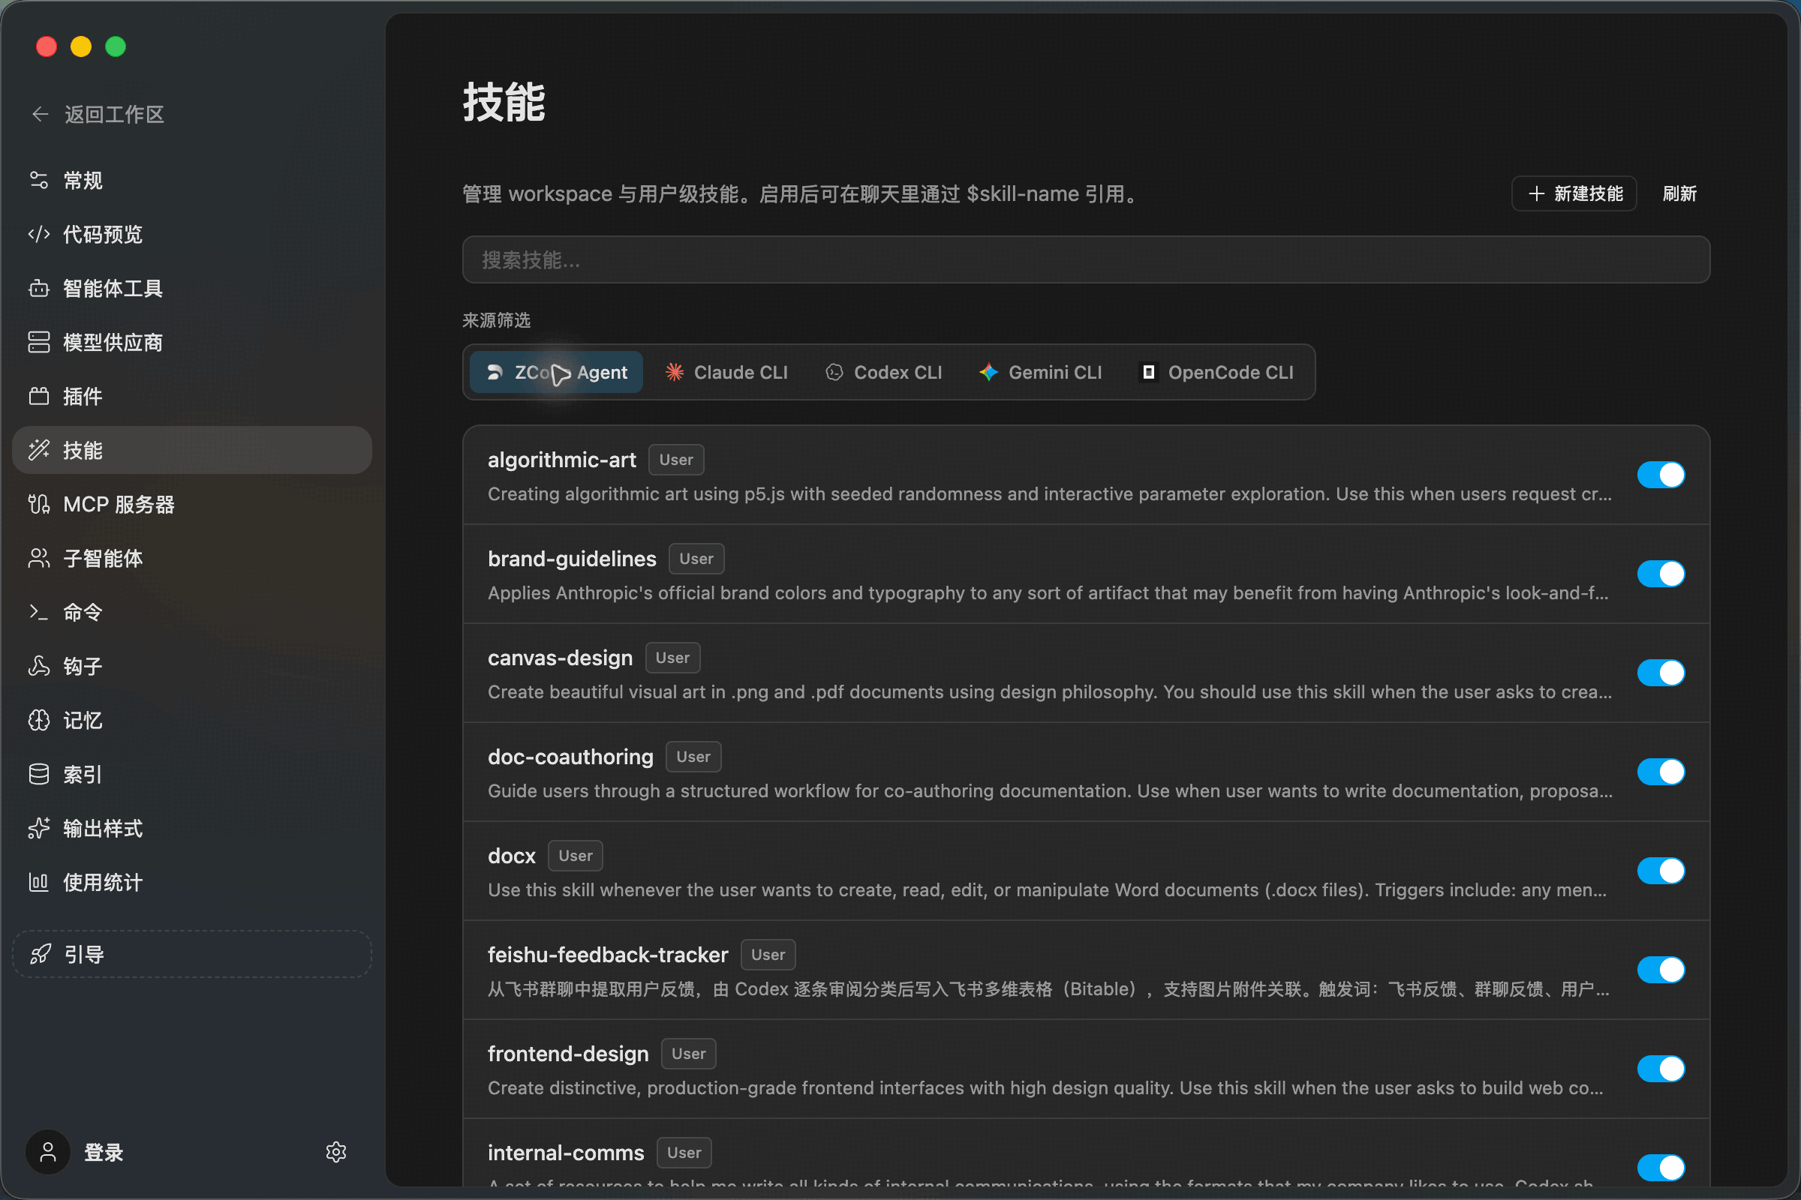Open the feishu-feedback-tracker skill name
The image size is (1801, 1200).
pyautogui.click(x=608, y=954)
